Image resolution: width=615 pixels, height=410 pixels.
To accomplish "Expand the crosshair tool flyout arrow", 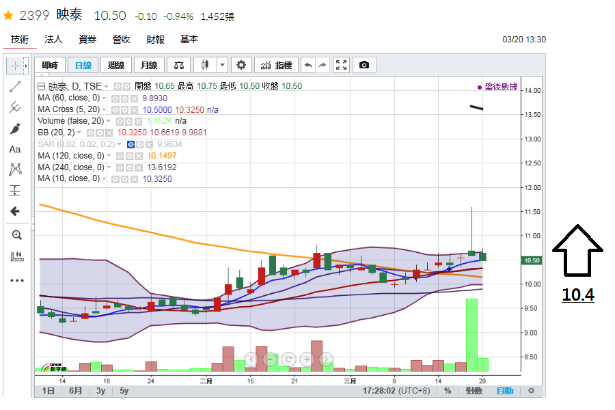I will (x=26, y=66).
